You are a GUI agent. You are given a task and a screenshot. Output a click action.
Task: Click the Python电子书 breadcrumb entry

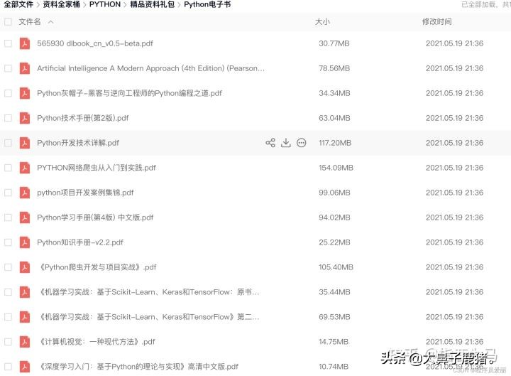tap(207, 4)
